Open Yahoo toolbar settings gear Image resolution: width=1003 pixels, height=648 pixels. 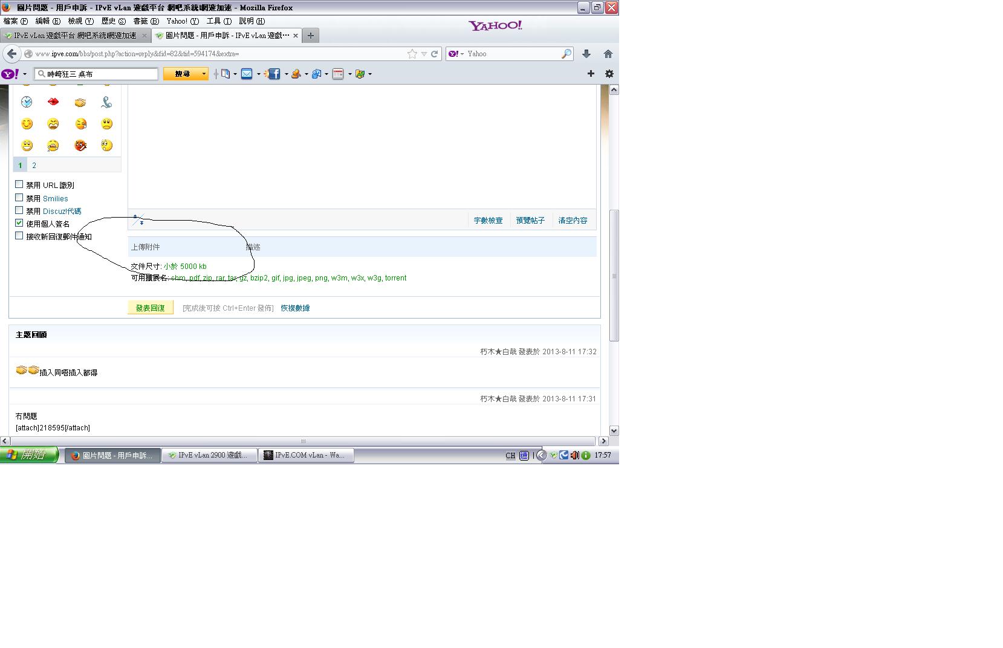tap(609, 74)
